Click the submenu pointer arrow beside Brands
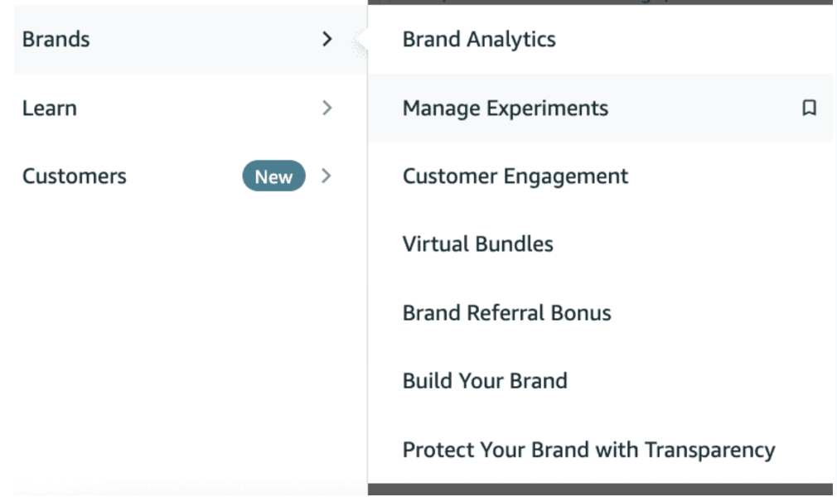The height and width of the screenshot is (497, 837). tap(360, 41)
